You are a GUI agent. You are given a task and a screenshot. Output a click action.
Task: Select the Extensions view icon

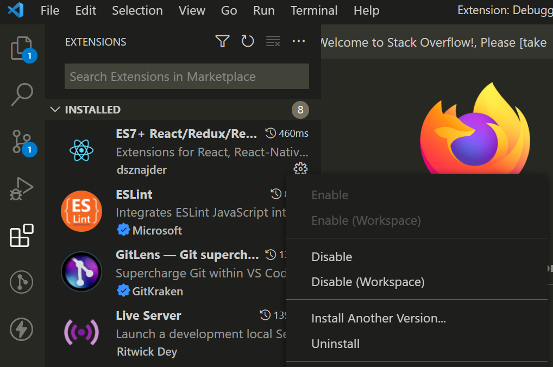tap(22, 236)
